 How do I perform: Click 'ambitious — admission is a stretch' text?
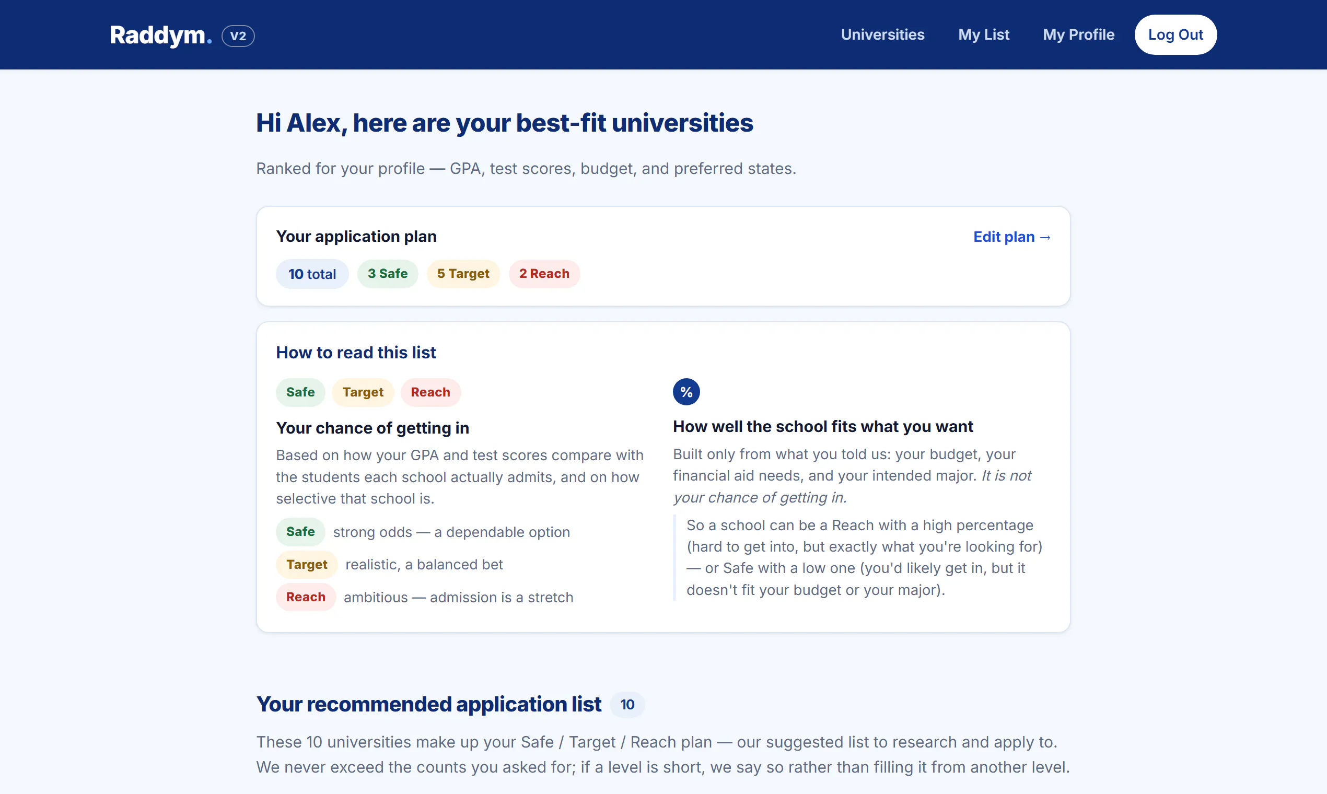pos(458,597)
